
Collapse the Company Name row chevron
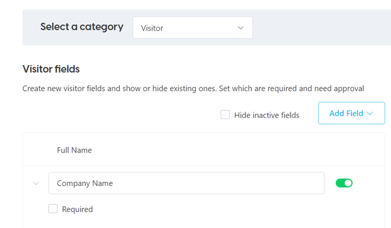pos(36,183)
